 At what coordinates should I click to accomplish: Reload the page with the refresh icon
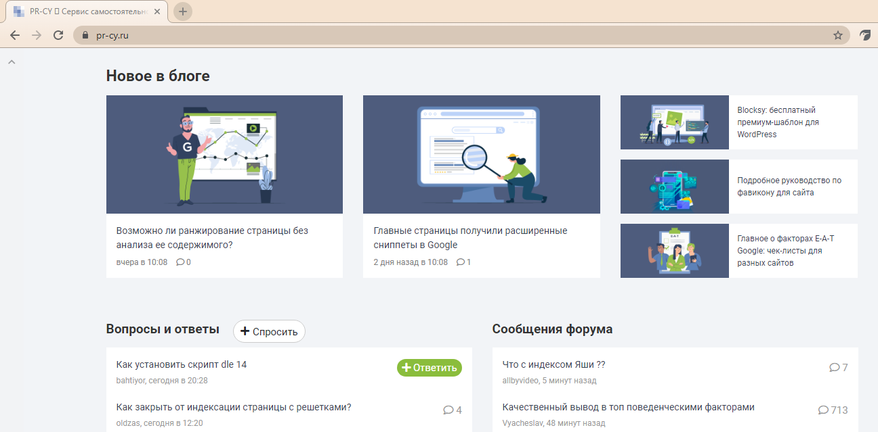point(58,34)
